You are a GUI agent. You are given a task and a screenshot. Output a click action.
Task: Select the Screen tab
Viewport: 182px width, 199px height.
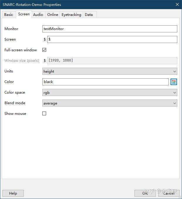tap(24, 14)
